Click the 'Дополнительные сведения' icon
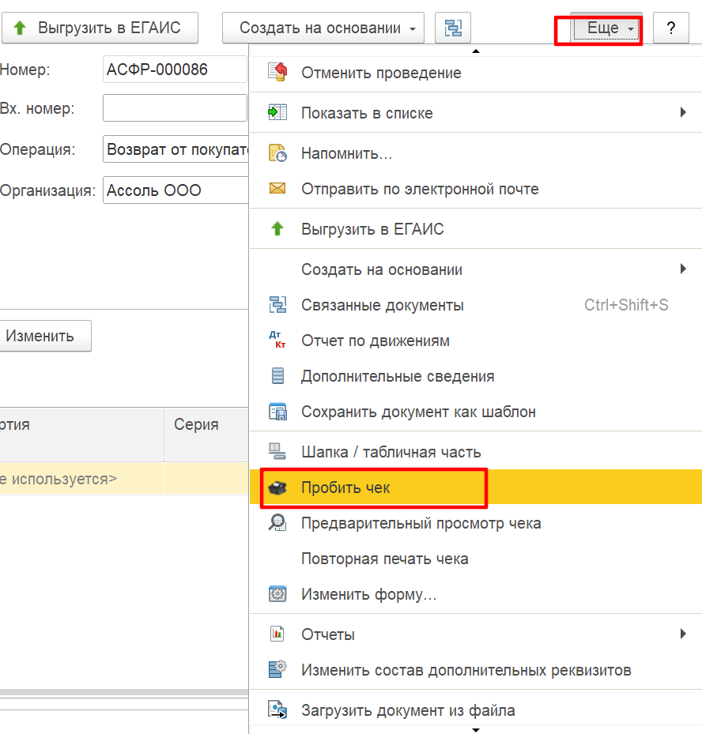 tap(277, 376)
